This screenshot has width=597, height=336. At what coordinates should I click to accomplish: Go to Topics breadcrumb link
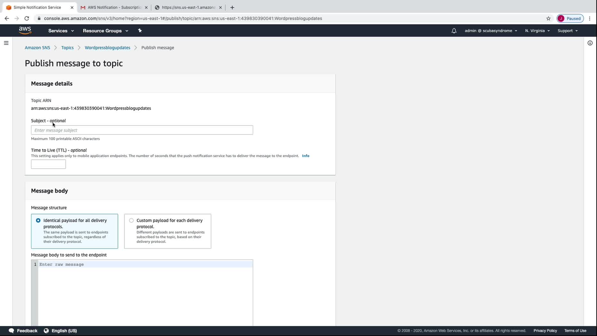click(x=68, y=48)
